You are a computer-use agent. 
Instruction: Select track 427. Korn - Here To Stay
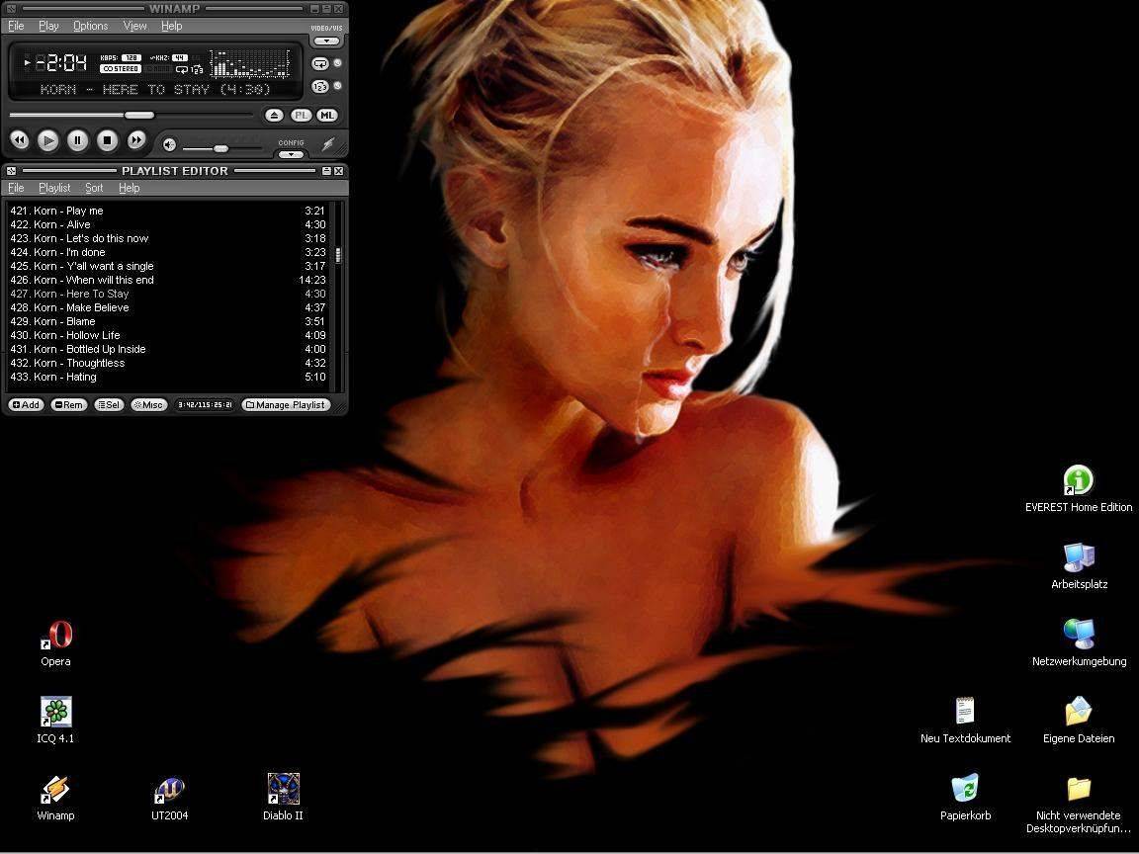168,294
